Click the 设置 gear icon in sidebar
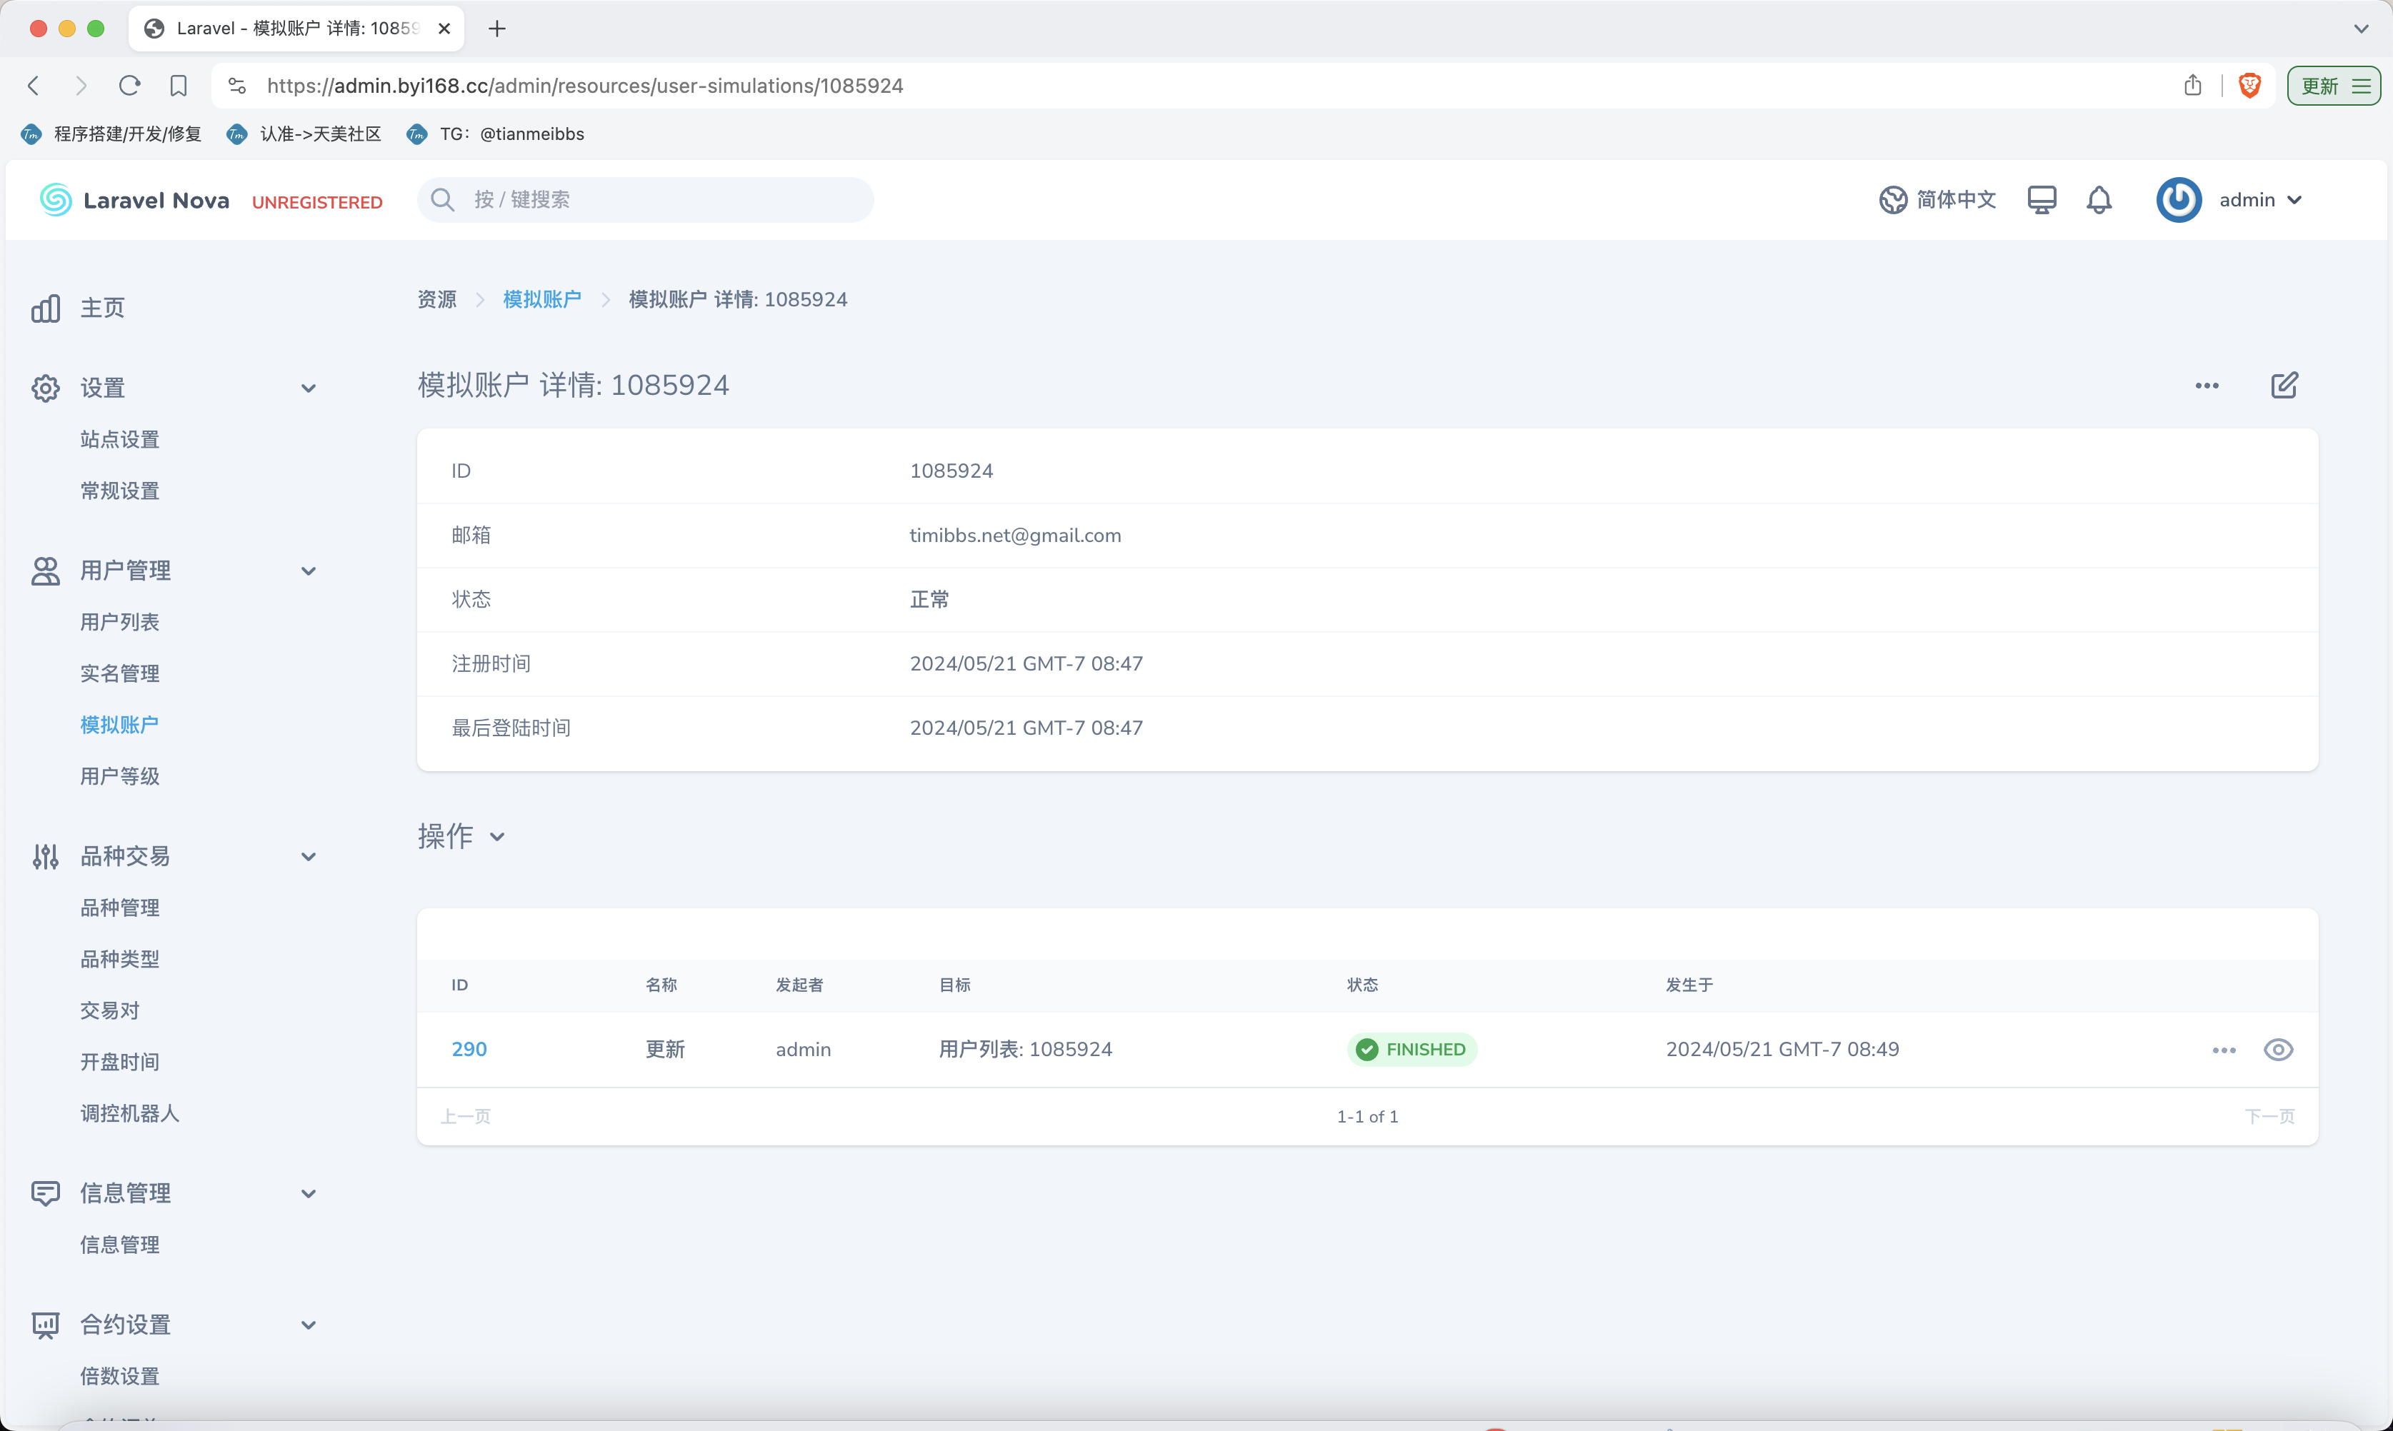 point(45,388)
